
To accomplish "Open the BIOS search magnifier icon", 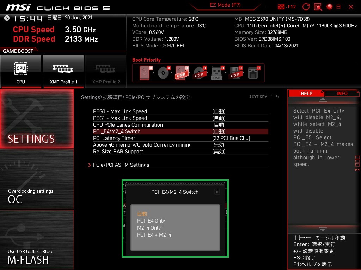I will coord(318,7).
